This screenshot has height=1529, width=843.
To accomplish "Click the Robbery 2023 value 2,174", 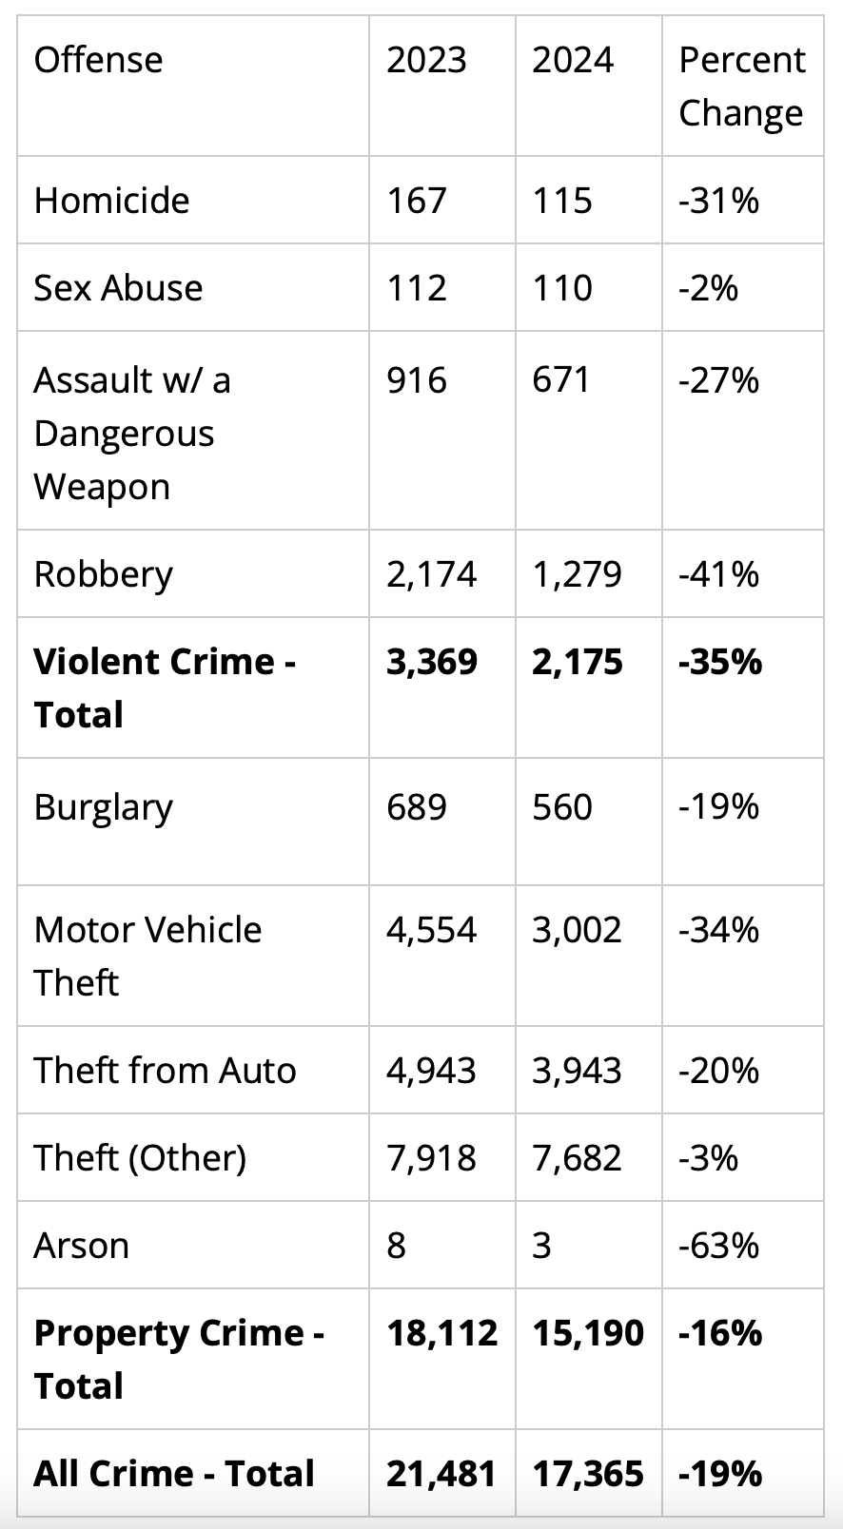I will [x=431, y=574].
